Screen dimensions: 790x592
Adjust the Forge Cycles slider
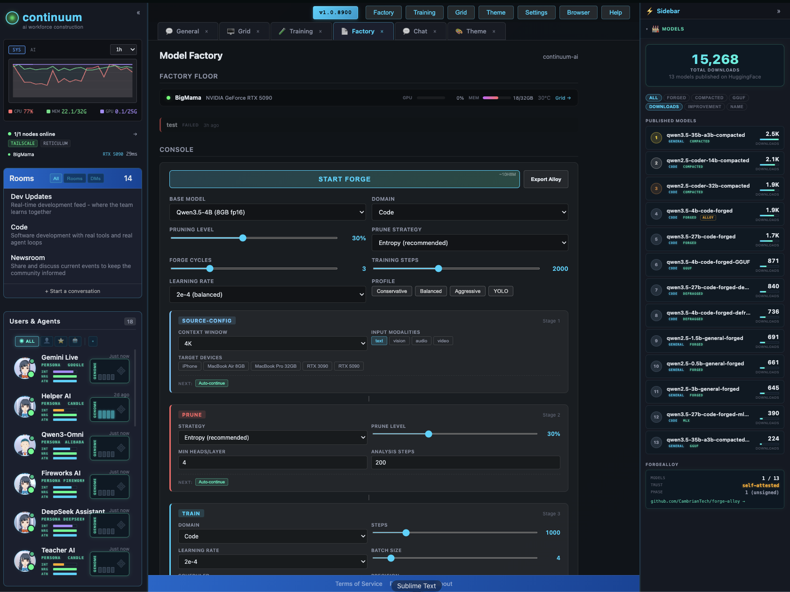(254, 268)
